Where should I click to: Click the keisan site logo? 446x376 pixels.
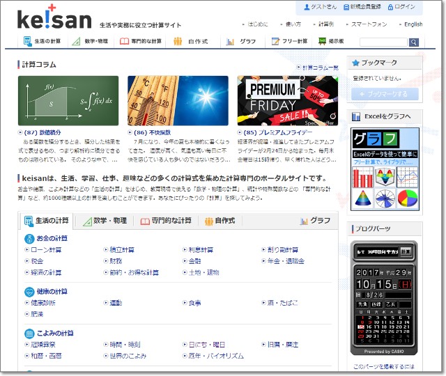tap(54, 18)
